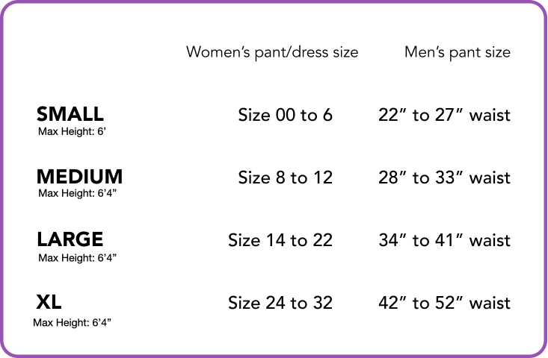Click Max Height 6' text under SMALL
The height and width of the screenshot is (358, 548).
[73, 132]
